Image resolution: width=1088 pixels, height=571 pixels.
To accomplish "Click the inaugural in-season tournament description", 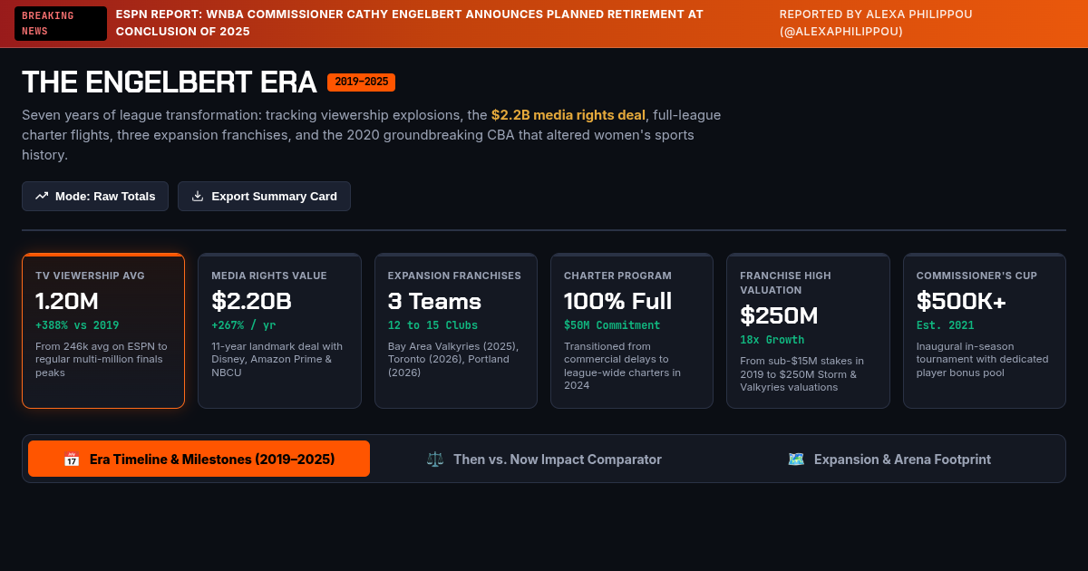I will pos(983,359).
